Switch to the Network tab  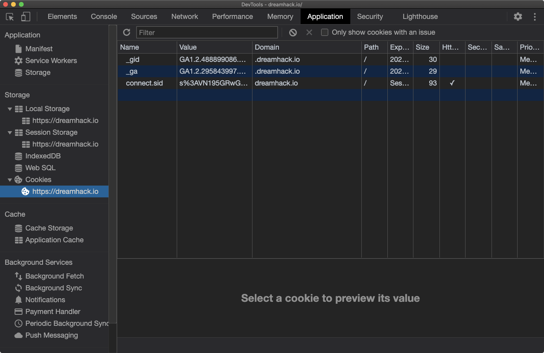pyautogui.click(x=185, y=17)
